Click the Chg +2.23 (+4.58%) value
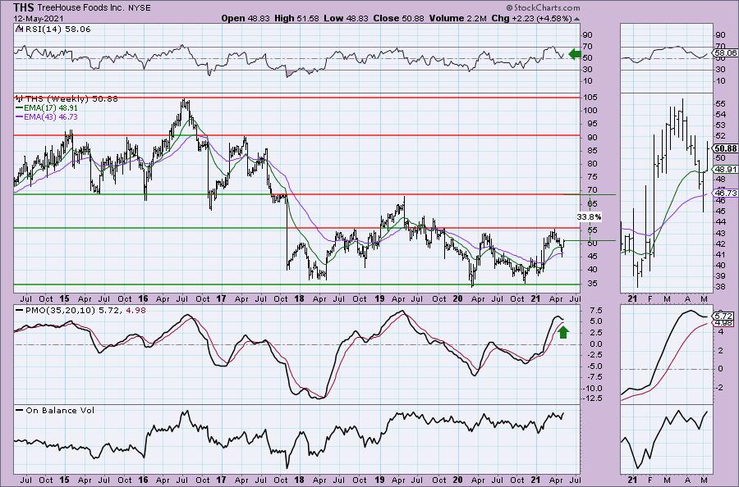739x487 pixels. 531,19
